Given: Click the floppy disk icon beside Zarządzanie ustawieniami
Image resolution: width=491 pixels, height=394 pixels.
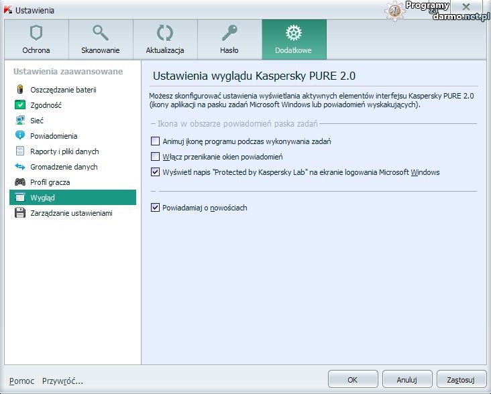Looking at the screenshot, I should (x=20, y=212).
